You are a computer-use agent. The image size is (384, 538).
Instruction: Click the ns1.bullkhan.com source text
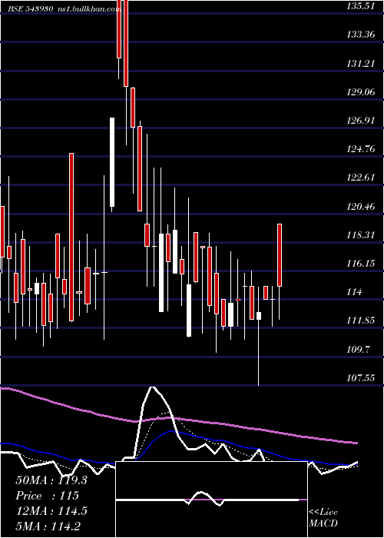point(89,9)
